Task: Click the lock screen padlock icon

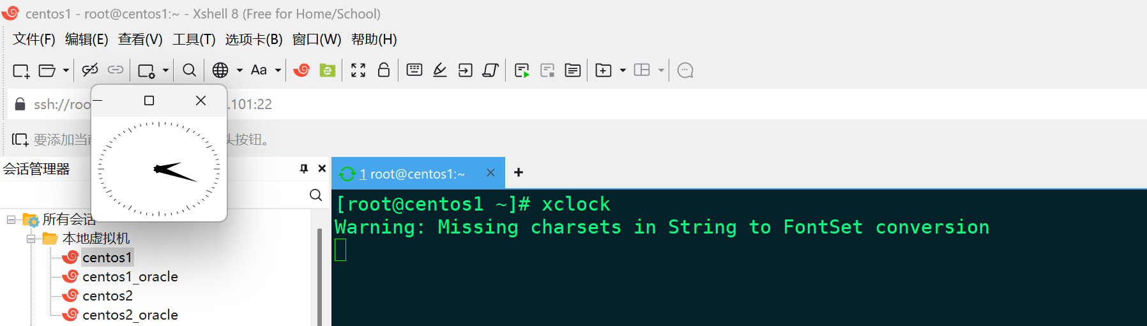Action: click(x=384, y=70)
